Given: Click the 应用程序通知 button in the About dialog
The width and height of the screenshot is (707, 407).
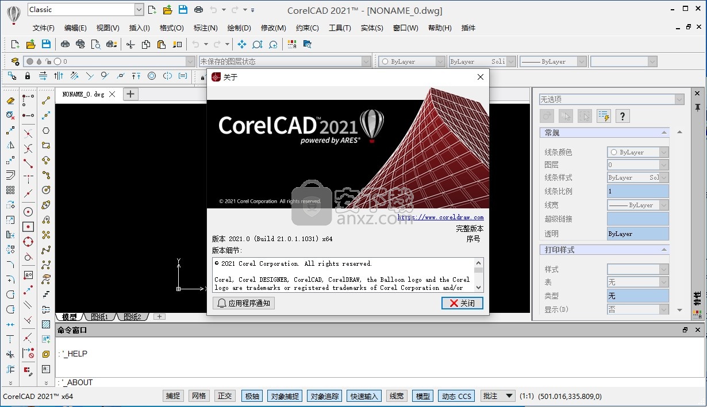Looking at the screenshot, I should (244, 303).
